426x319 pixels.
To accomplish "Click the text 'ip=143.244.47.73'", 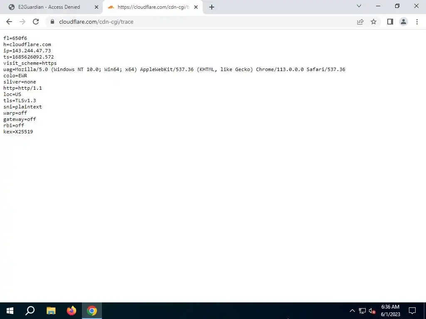I will click(27, 51).
